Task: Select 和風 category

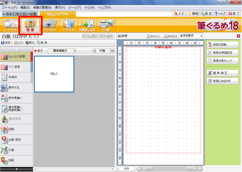Action: tap(16, 161)
